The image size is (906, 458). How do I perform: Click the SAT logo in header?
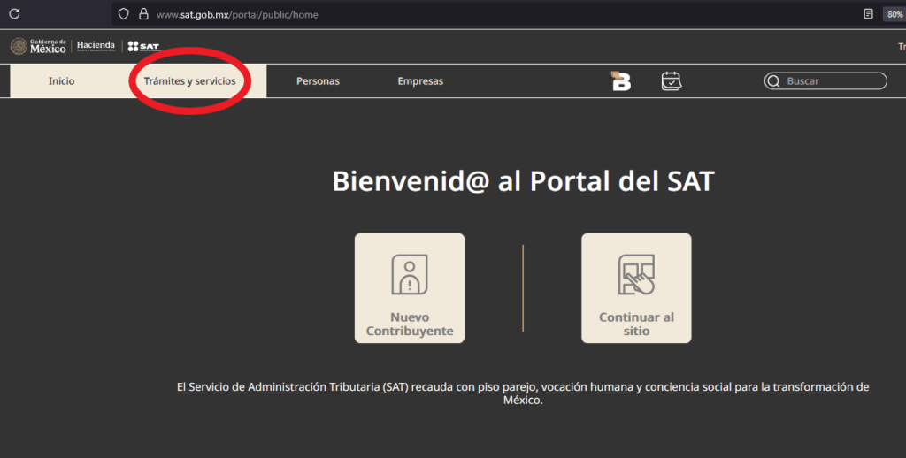pos(143,46)
